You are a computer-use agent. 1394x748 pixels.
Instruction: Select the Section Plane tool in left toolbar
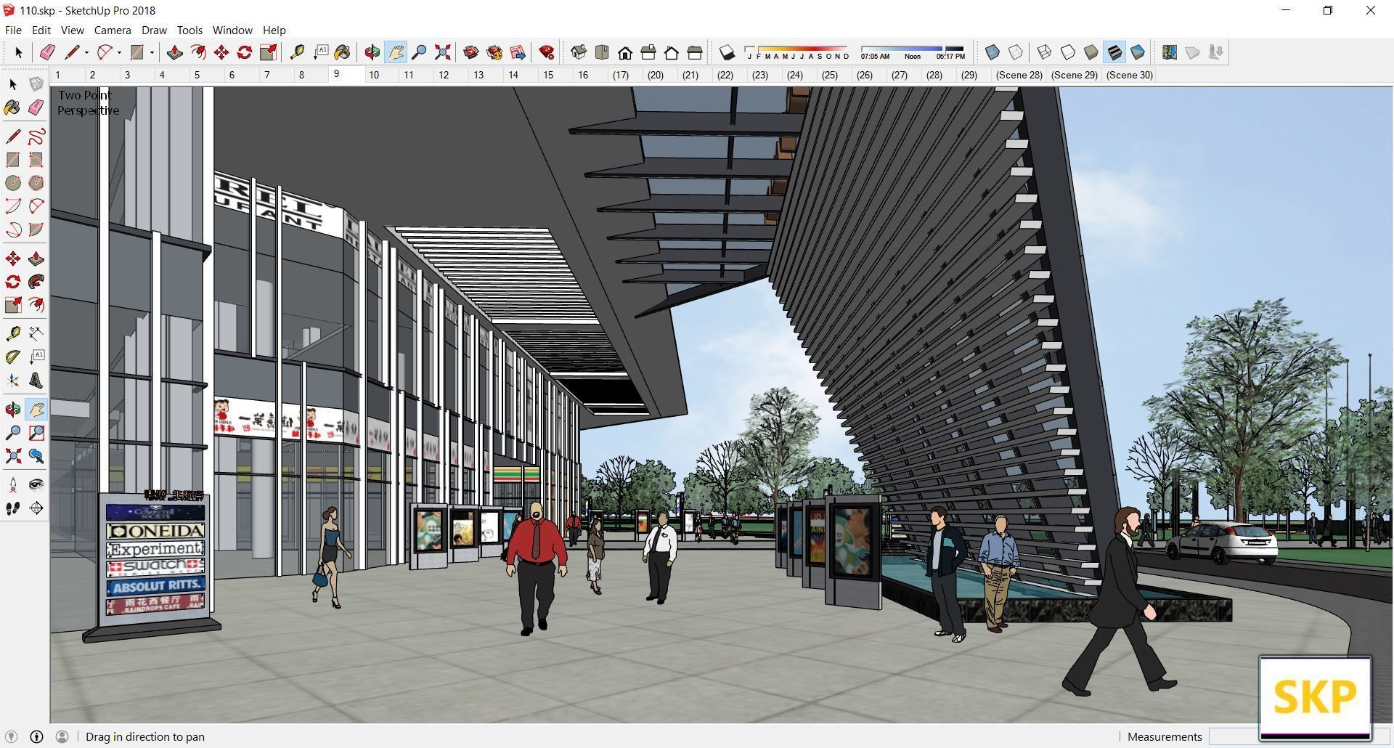(x=36, y=508)
